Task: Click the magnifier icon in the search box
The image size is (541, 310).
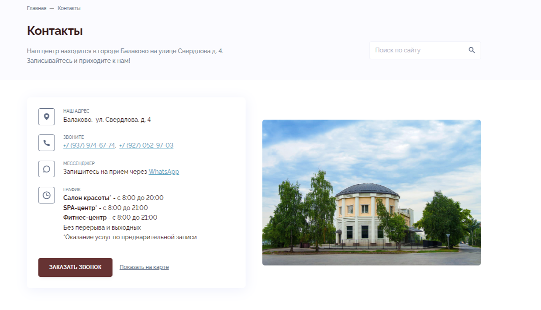Action: tap(472, 50)
